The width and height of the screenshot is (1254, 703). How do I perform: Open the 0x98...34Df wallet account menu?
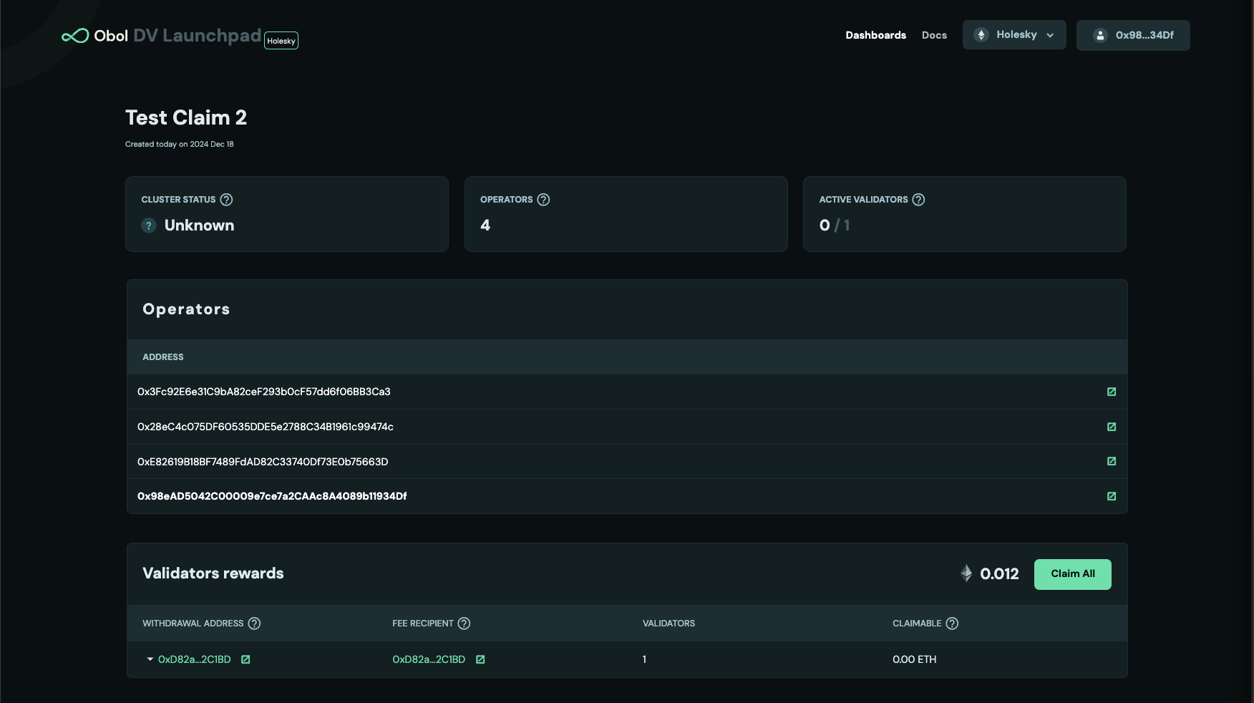click(x=1132, y=35)
